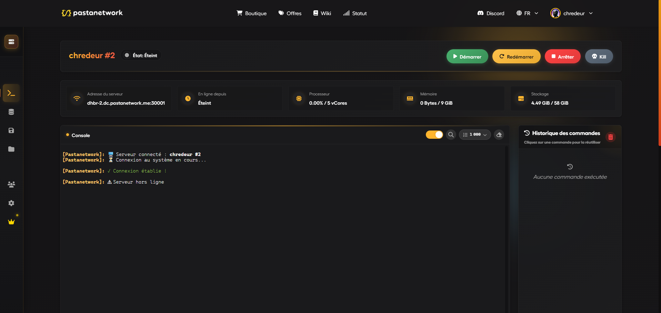Click the history icon beside Historique des commandes

(527, 133)
